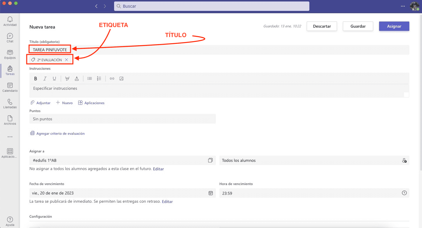The height and width of the screenshot is (228, 422).
Task: Insert a bulleted list
Action: (90, 79)
